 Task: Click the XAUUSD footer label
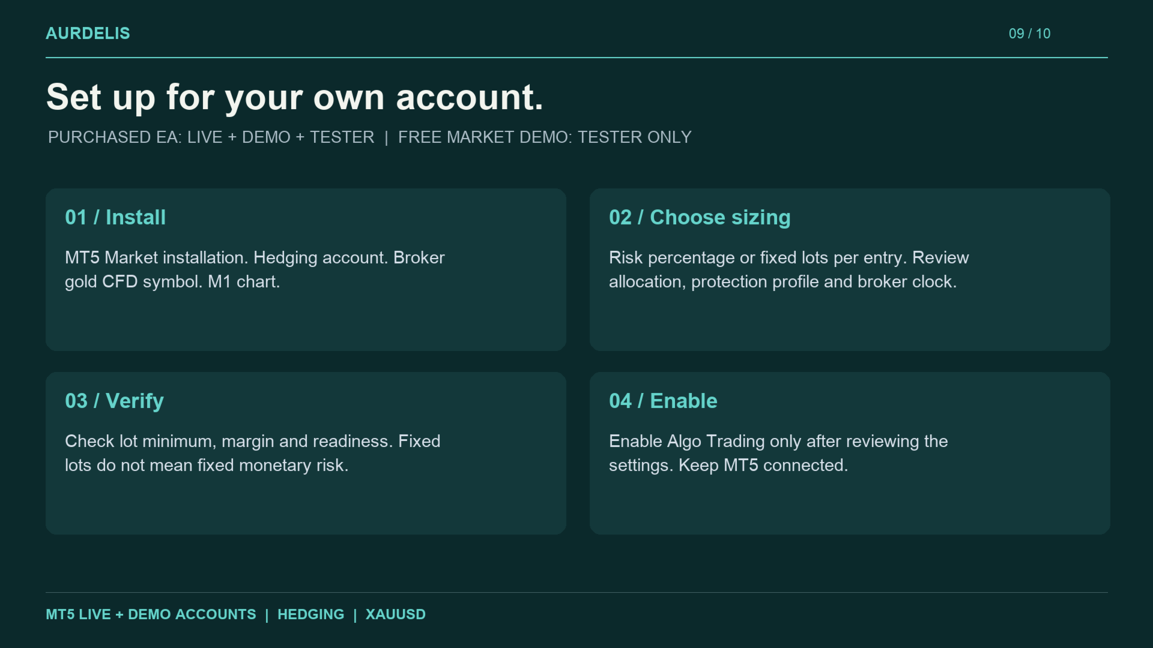(x=396, y=614)
